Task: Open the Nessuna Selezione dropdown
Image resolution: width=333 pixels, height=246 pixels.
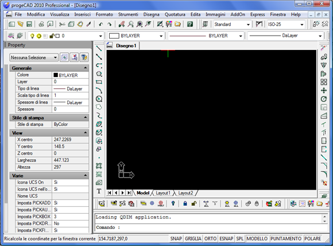Action: (34, 57)
